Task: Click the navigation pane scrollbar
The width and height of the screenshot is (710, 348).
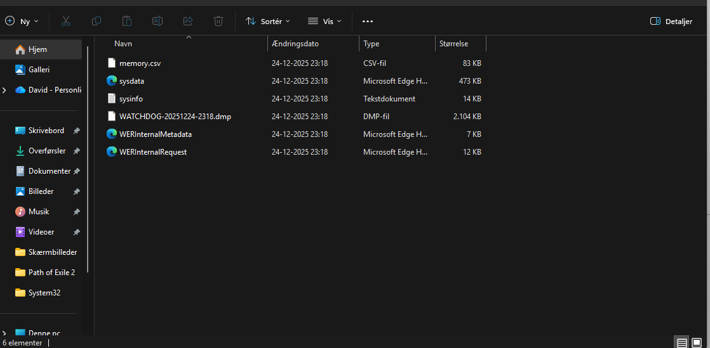Action: click(x=88, y=159)
